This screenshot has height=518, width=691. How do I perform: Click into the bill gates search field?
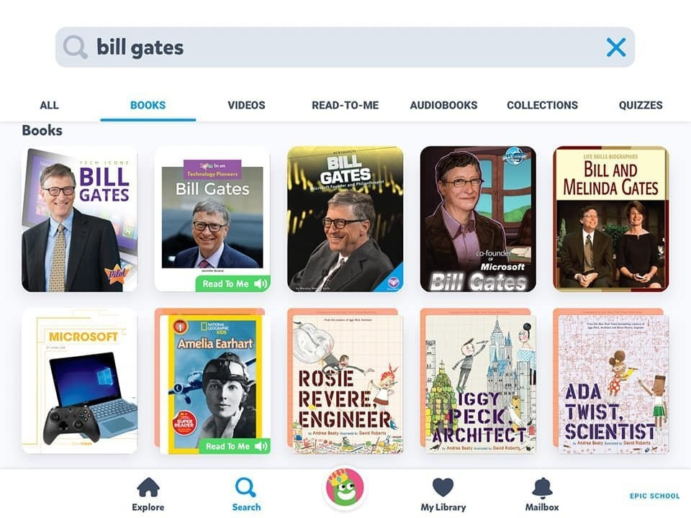coord(345,47)
